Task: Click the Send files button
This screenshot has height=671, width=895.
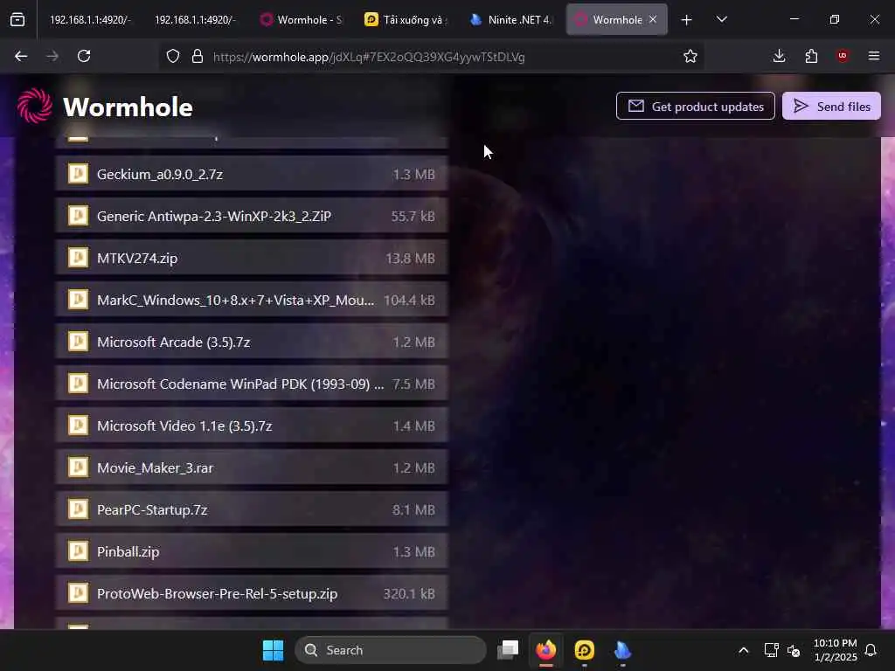Action: [x=831, y=106]
